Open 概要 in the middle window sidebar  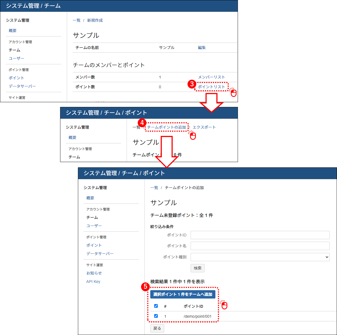pyautogui.click(x=72, y=138)
